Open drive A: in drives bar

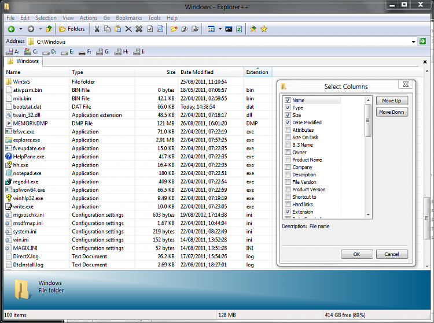13,51
